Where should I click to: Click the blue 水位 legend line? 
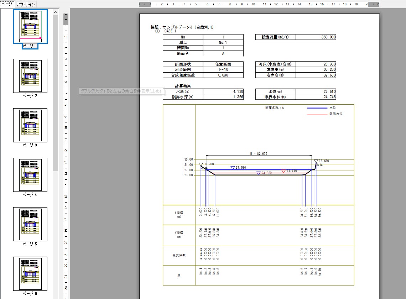pos(317,108)
